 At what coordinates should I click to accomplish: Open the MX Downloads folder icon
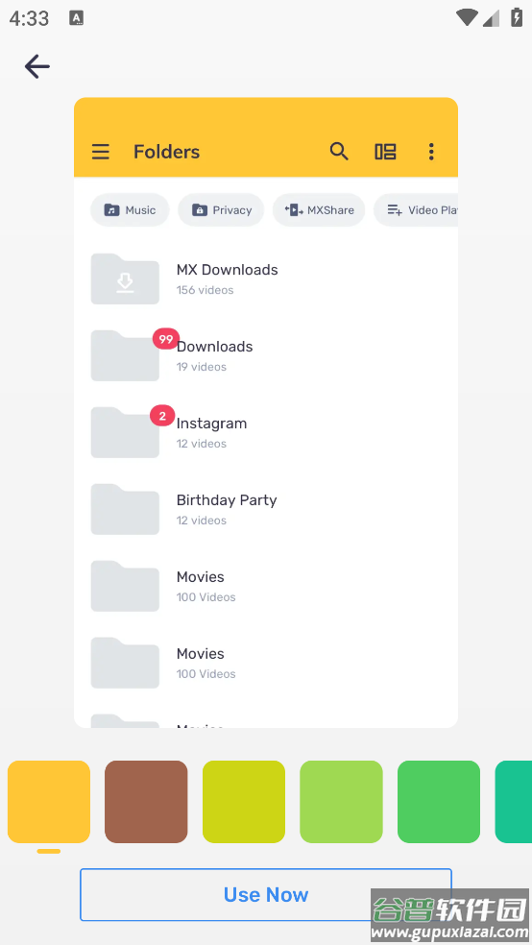click(125, 279)
